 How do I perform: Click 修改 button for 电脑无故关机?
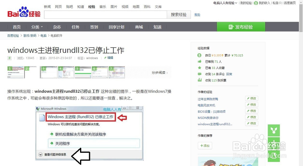251,104
